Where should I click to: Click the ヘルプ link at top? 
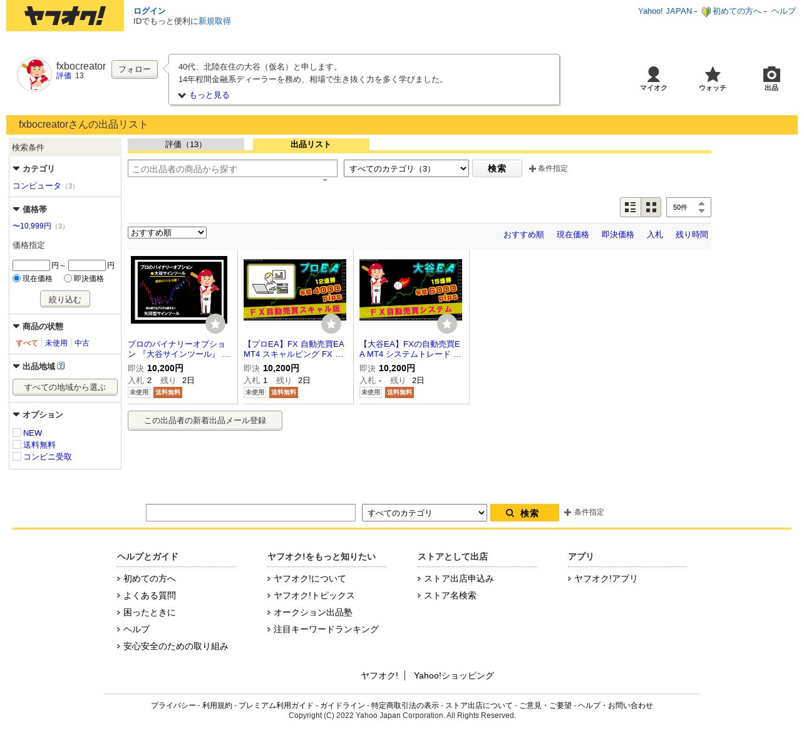(783, 11)
